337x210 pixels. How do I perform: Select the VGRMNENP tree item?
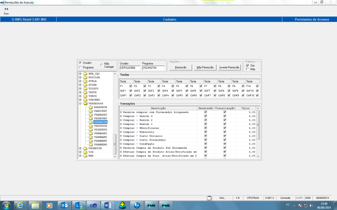tap(100, 145)
